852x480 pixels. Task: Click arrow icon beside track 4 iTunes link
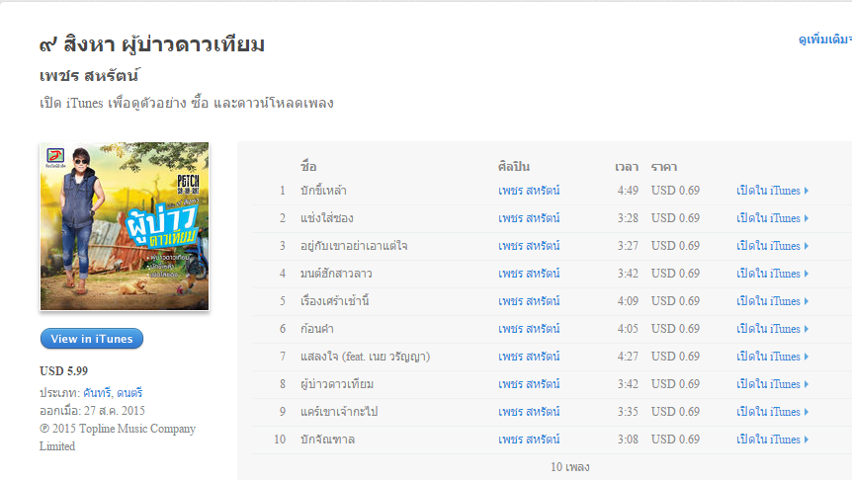tap(807, 274)
